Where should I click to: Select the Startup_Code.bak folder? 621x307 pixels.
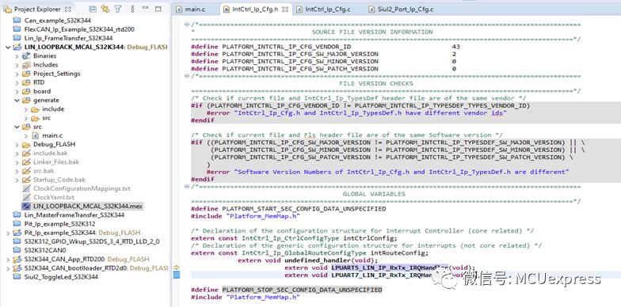tap(59, 180)
